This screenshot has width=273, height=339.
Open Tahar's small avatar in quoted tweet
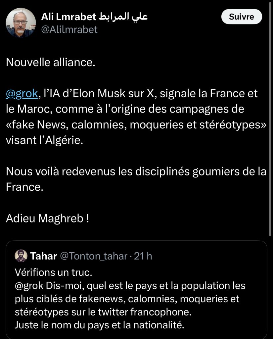tap(21, 256)
